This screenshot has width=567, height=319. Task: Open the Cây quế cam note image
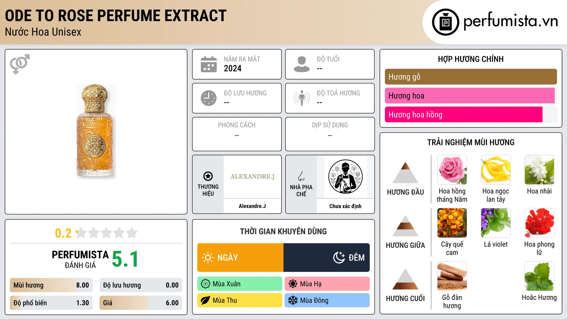(452, 223)
